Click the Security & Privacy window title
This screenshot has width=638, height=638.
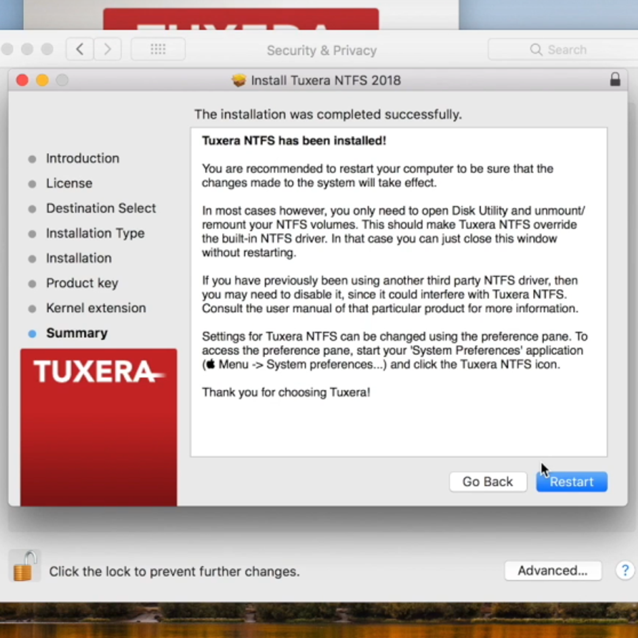(x=322, y=50)
